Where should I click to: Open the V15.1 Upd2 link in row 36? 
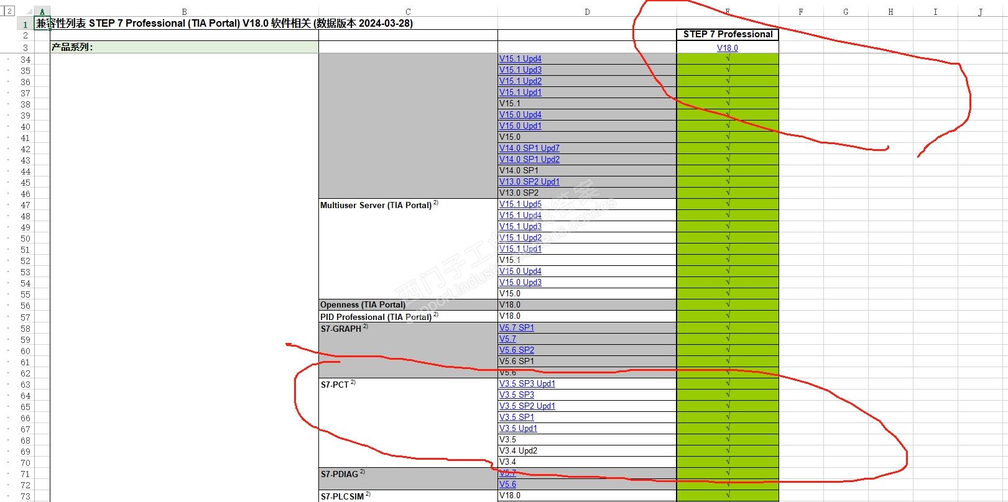point(520,81)
